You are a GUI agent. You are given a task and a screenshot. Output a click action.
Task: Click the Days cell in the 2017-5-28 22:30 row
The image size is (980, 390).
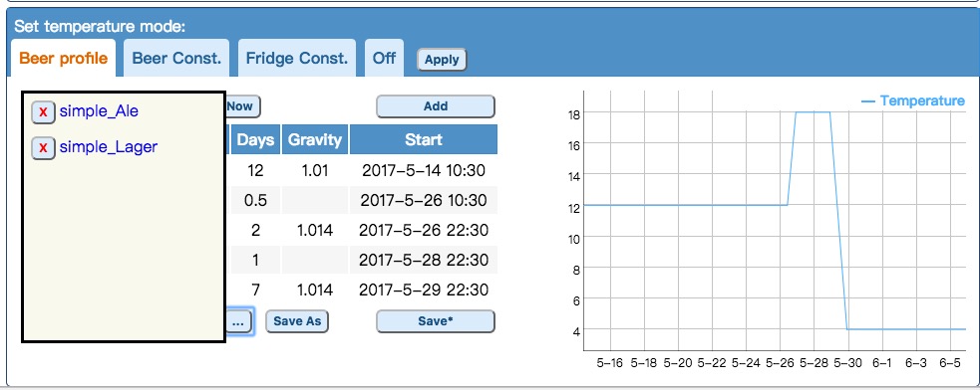255,260
